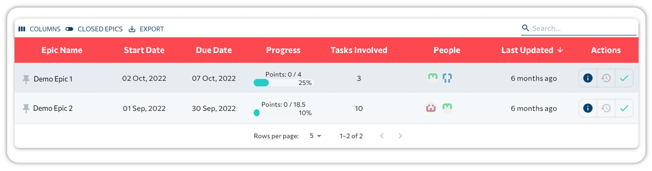
Task: Pin Demo Epic 2 row
Action: click(26, 108)
